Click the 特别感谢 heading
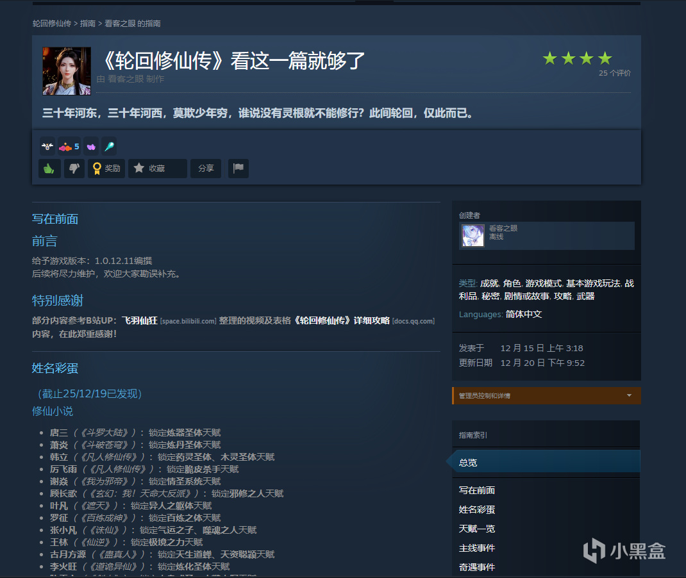Screen dimensions: 686x578 [57, 301]
